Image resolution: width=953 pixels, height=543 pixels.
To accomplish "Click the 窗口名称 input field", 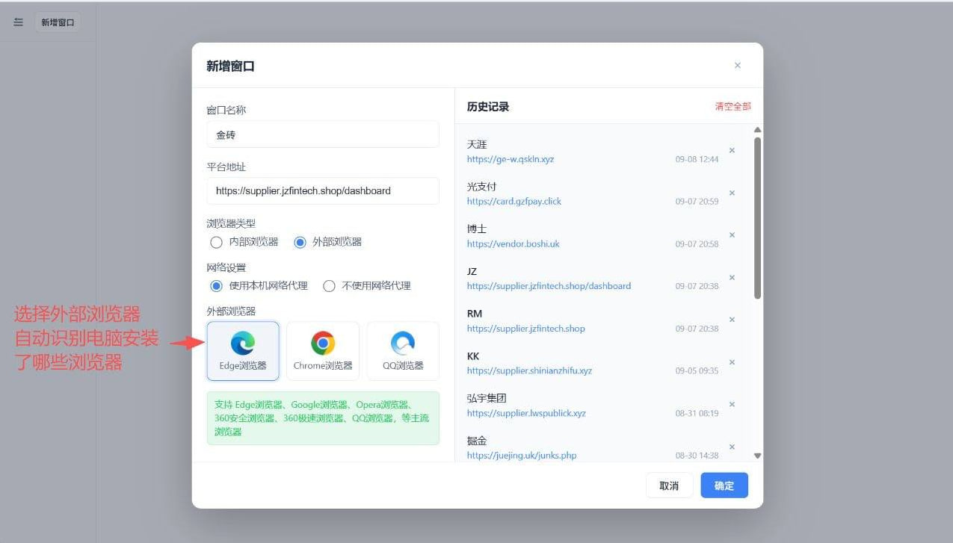I will point(323,134).
